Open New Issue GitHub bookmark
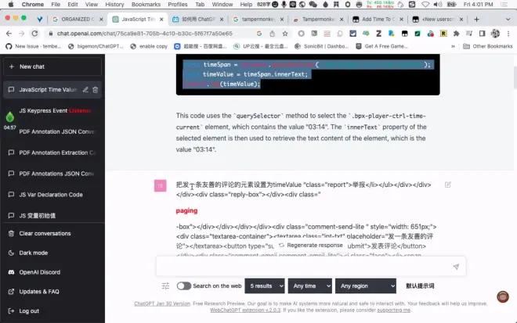The width and height of the screenshot is (517, 323). pyautogui.click(x=34, y=46)
